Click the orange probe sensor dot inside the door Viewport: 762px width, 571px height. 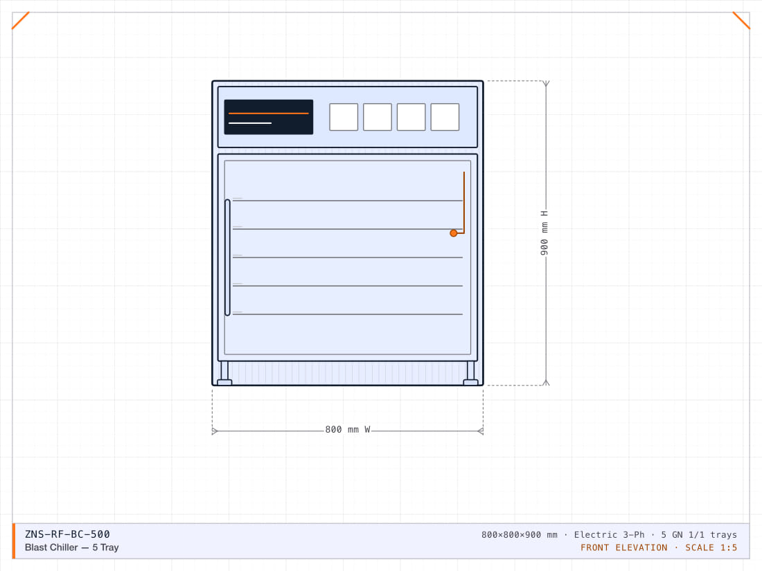pyautogui.click(x=454, y=233)
